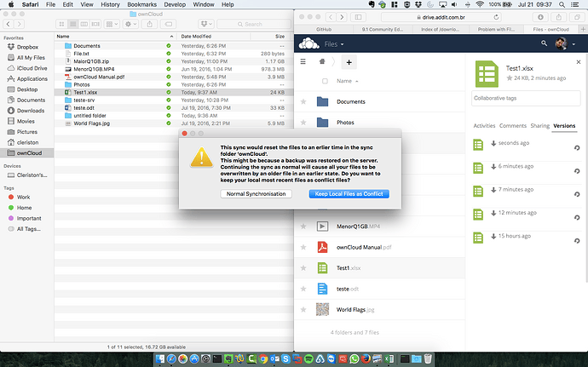Go to ownCloud home folder icon
The width and height of the screenshot is (588, 367).
[320, 62]
